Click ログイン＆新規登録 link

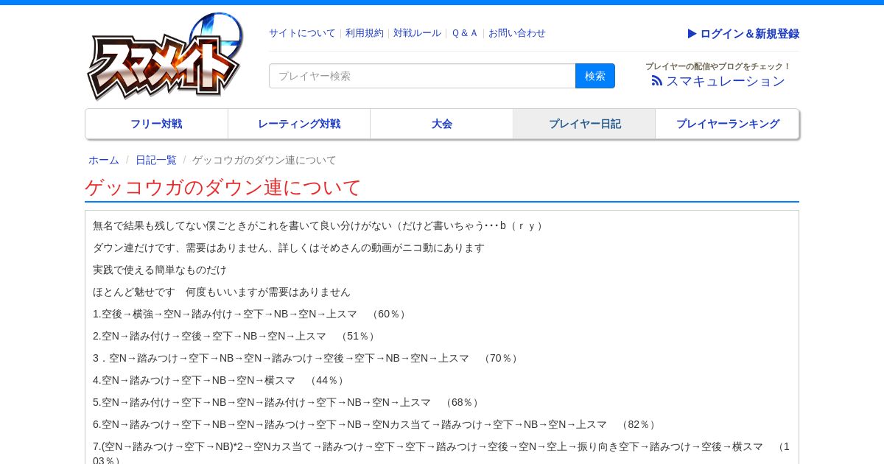coord(743,33)
